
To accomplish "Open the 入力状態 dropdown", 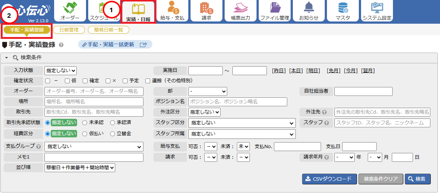I will pos(61,70).
